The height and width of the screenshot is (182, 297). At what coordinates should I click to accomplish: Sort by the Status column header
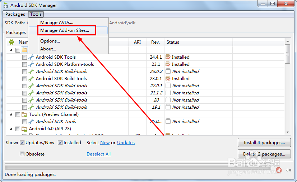coord(198,42)
